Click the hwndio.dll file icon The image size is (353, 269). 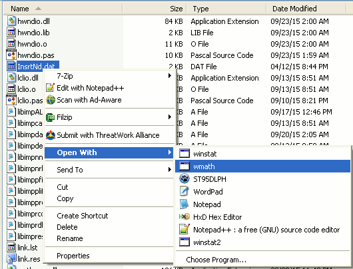[x=11, y=21]
